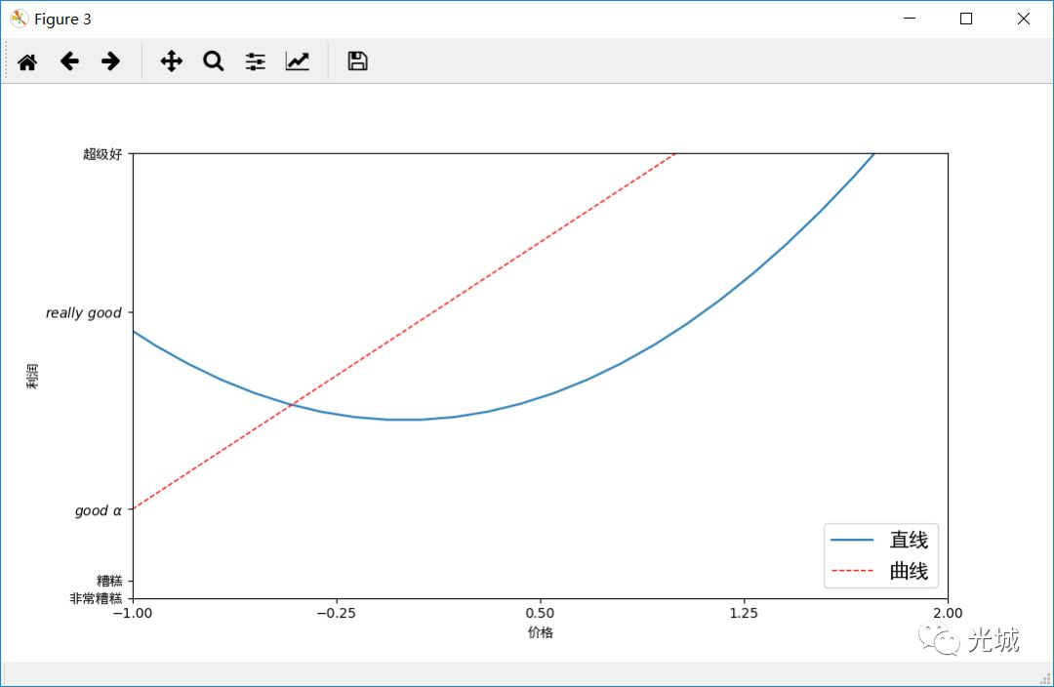Screen dimensions: 1054x687
Task: Click the 1.25 x-axis tick label
Action: [x=744, y=613]
